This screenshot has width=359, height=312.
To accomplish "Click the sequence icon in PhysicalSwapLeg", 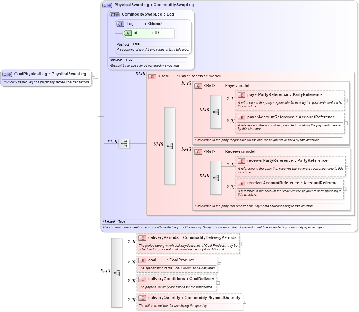I will click(124, 144).
